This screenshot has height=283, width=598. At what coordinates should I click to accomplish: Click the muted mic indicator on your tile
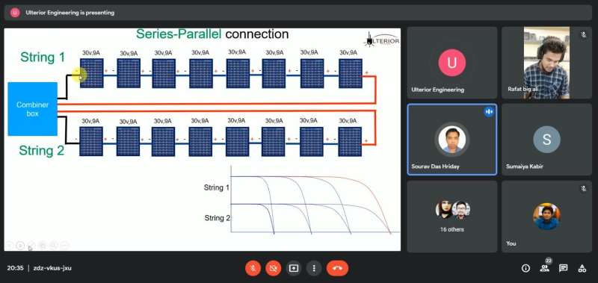[583, 188]
